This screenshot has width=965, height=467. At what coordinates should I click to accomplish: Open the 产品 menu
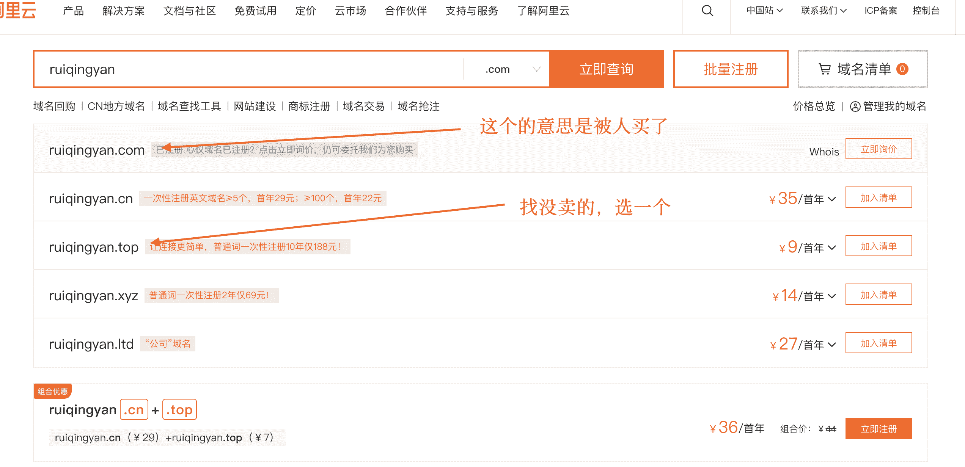73,11
